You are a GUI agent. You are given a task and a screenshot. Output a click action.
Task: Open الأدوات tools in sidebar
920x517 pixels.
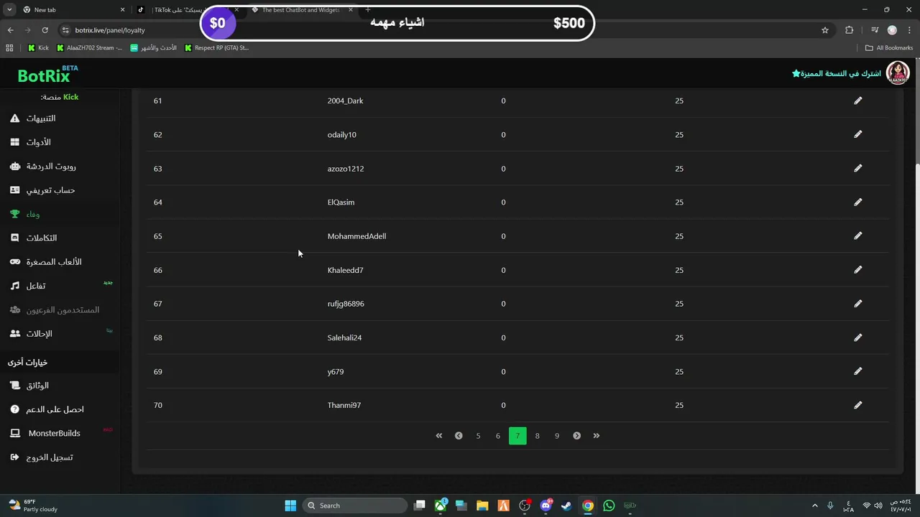30,142
